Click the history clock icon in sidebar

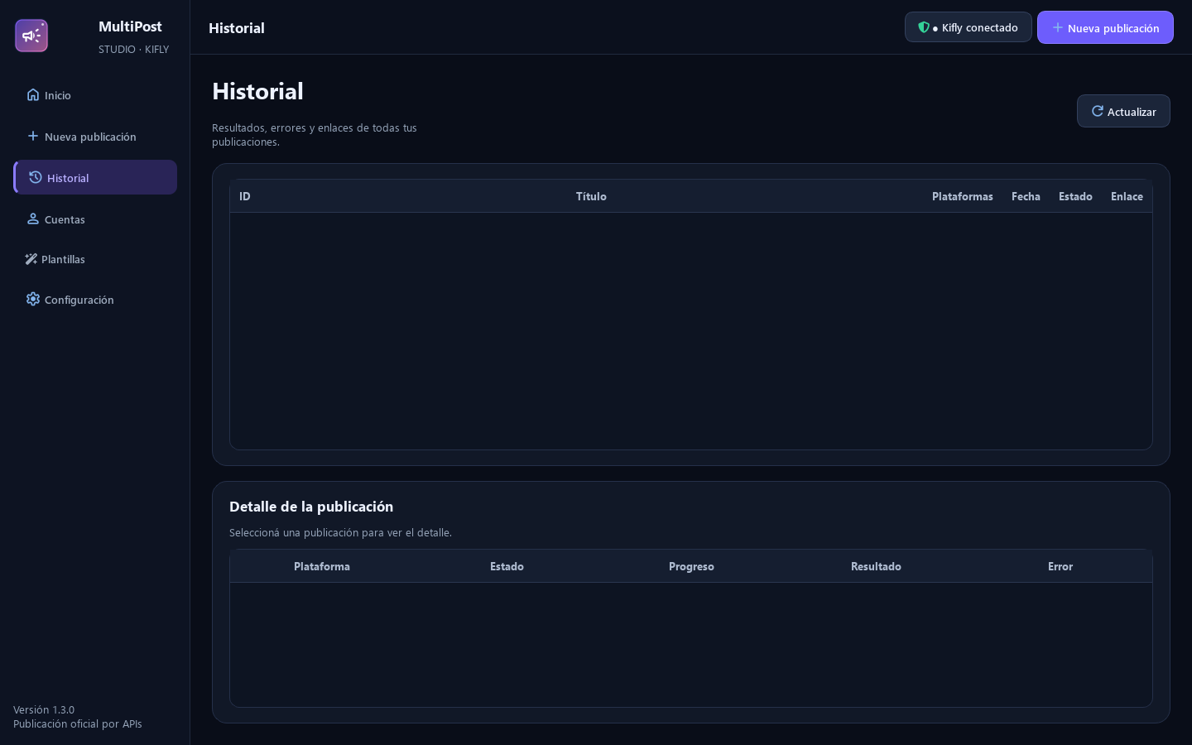(36, 177)
